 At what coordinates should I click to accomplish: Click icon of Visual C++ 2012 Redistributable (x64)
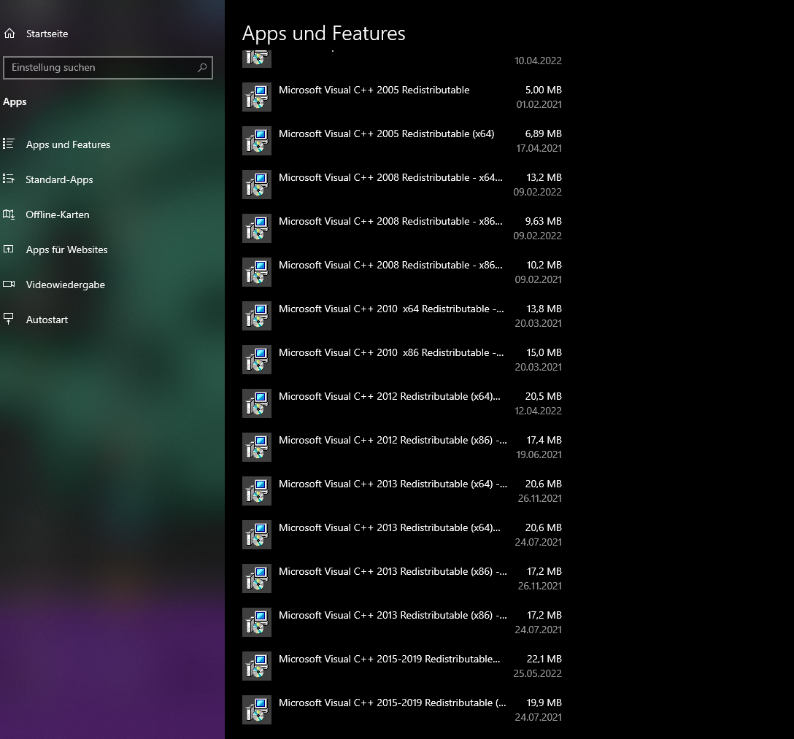(x=257, y=403)
